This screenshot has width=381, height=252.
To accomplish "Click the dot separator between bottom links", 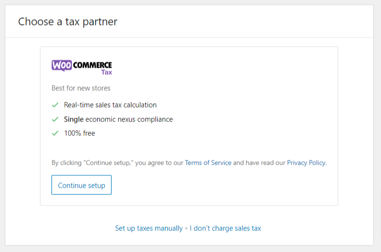I will [x=186, y=229].
